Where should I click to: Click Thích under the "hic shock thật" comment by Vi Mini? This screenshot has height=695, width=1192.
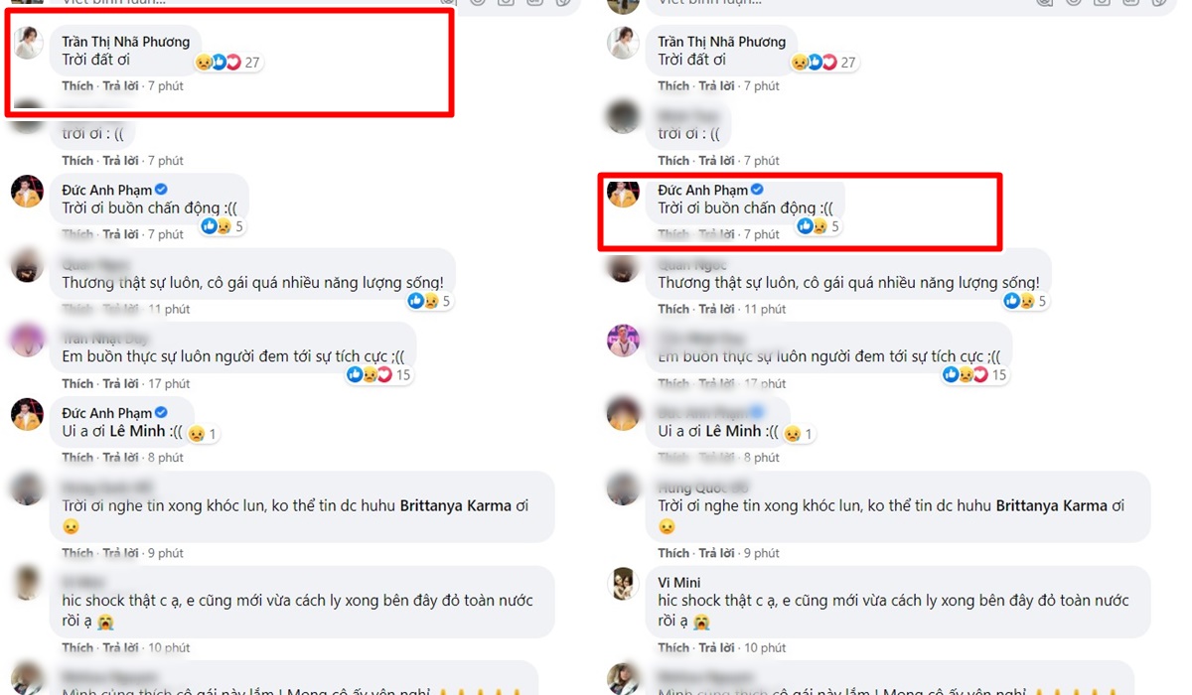pyautogui.click(x=673, y=647)
